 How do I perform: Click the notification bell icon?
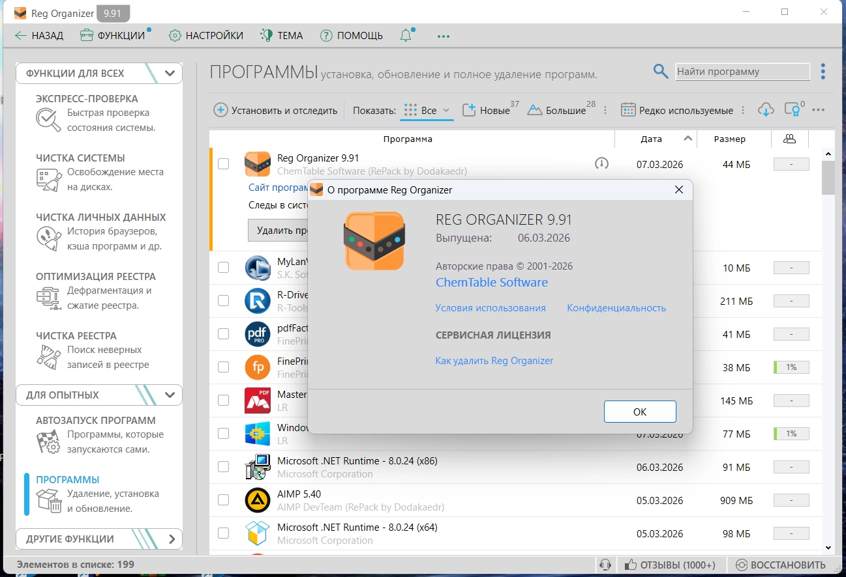point(406,35)
